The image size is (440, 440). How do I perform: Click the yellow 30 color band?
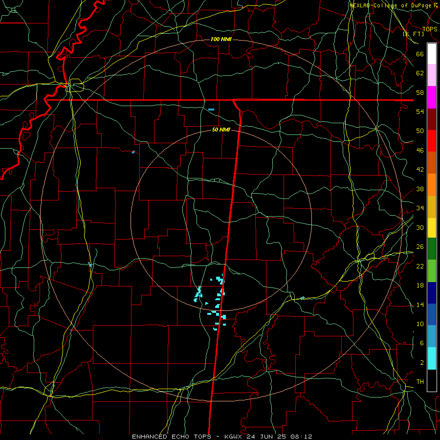(x=432, y=227)
